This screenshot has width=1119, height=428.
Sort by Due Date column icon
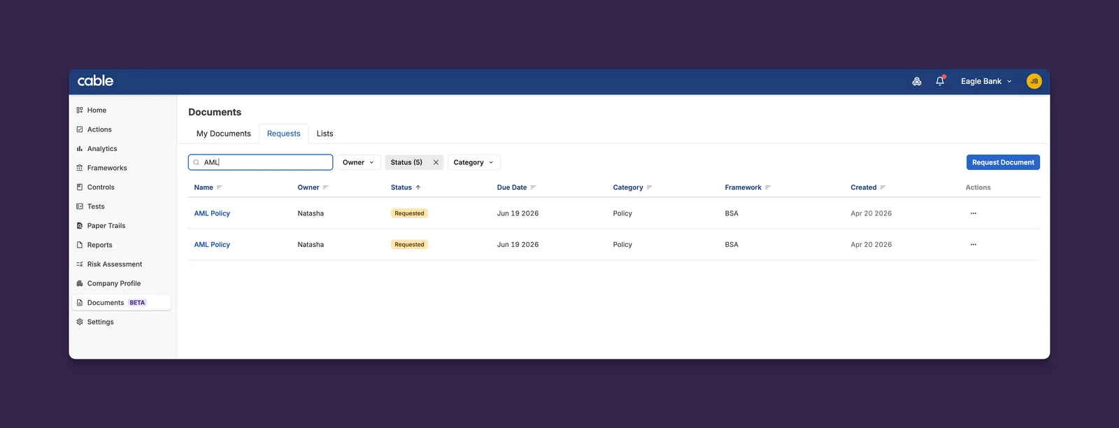tap(533, 187)
